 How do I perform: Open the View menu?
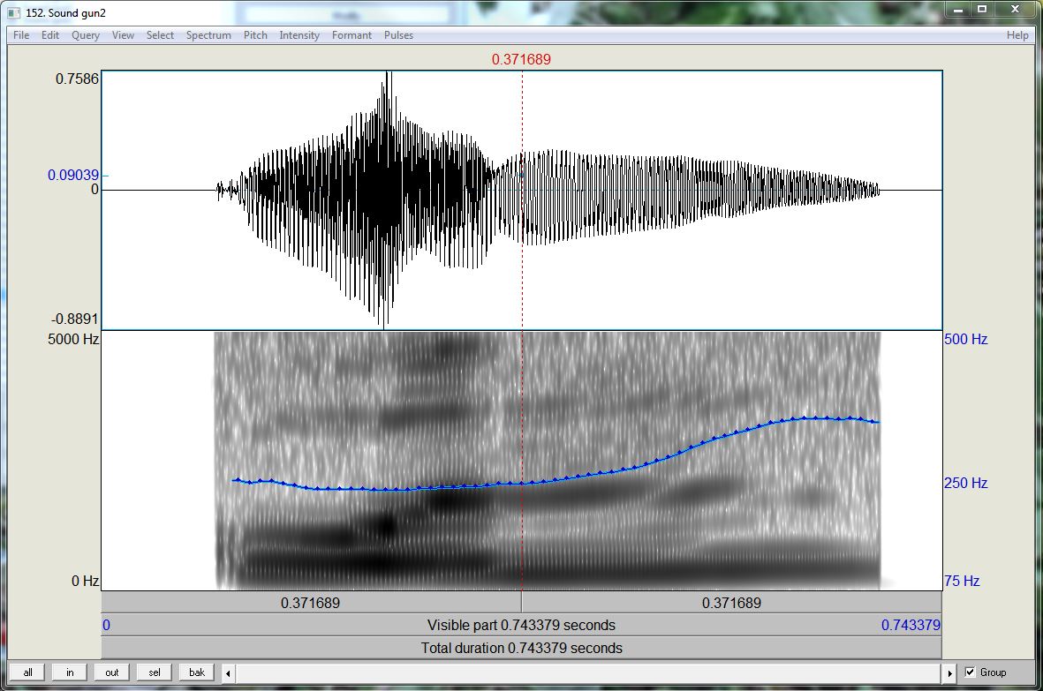pyautogui.click(x=123, y=35)
